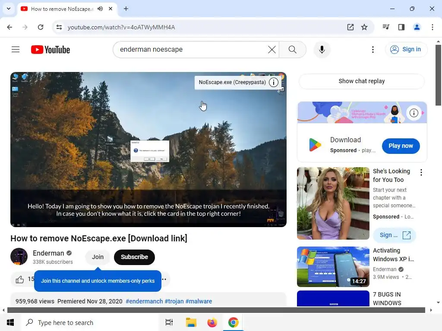The height and width of the screenshot is (331, 442).
Task: Open File Explorer from taskbar
Action: (x=191, y=322)
